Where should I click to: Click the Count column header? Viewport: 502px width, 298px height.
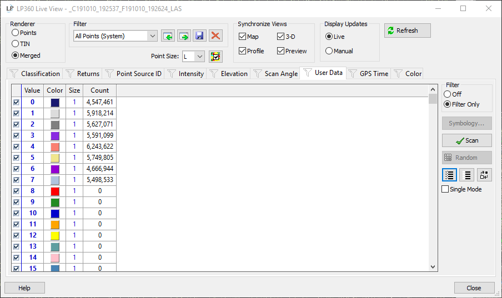coord(99,90)
